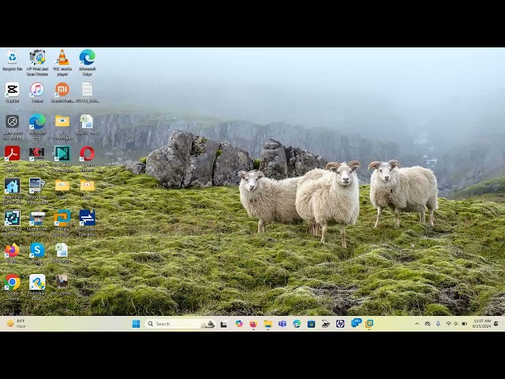The width and height of the screenshot is (505, 379).
Task: Switch to VMware Workstation on the taskbar
Action: point(369,324)
